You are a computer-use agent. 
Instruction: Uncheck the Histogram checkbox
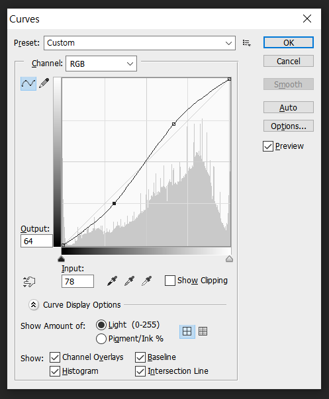[x=55, y=371]
